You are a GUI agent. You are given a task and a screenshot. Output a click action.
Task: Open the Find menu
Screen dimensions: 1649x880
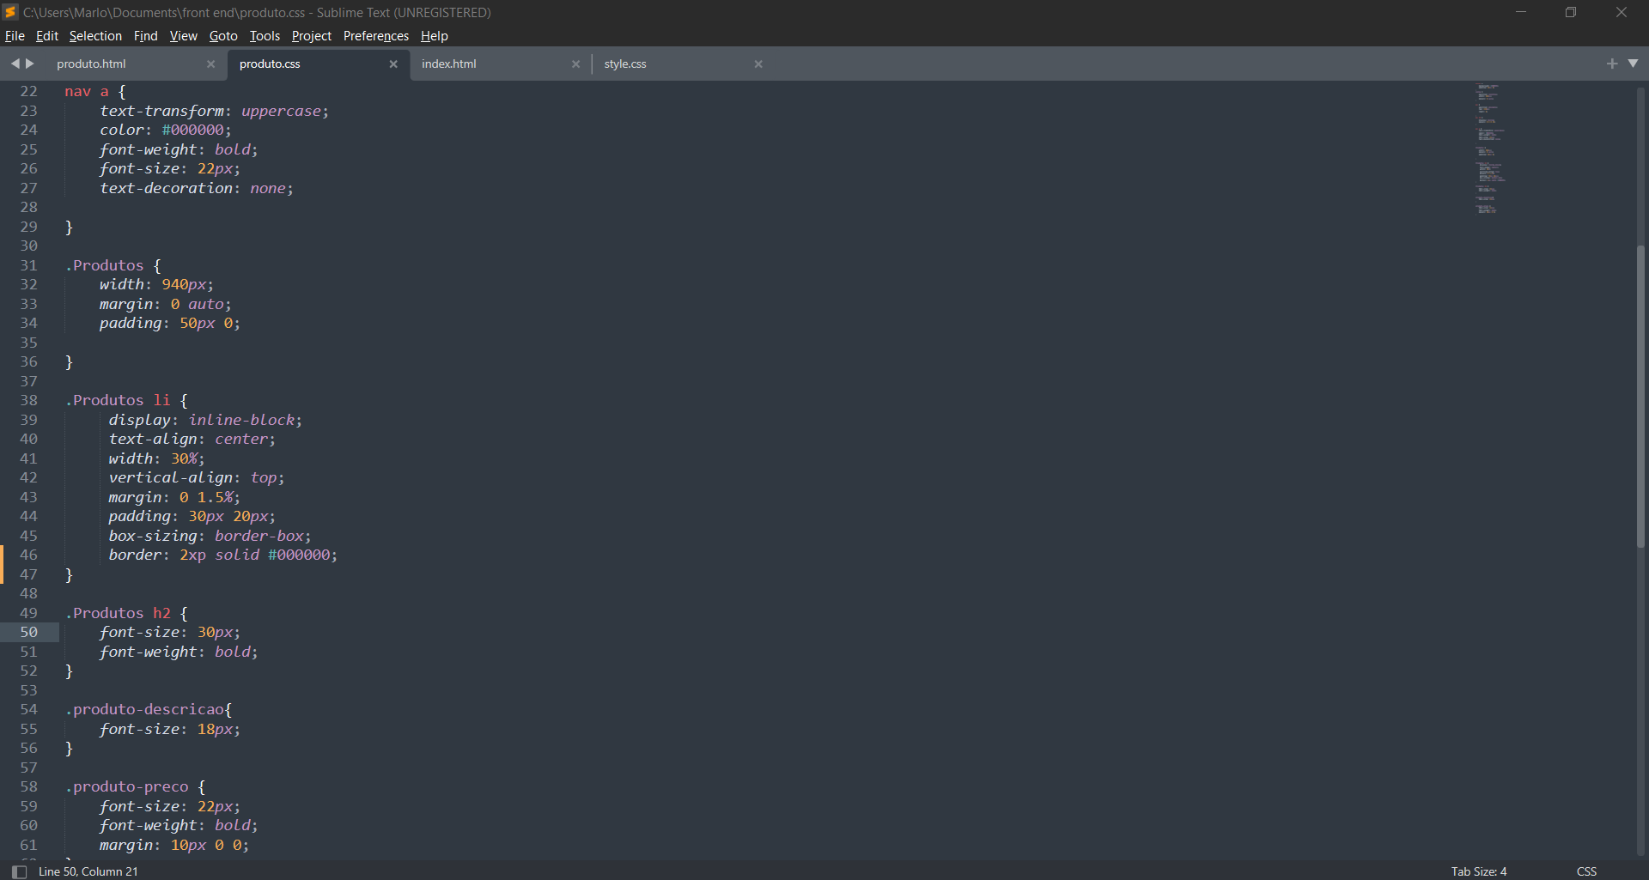pos(146,36)
